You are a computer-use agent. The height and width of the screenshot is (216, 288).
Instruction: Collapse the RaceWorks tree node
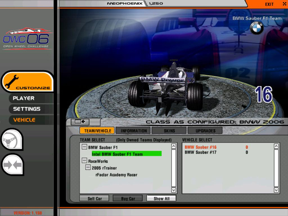[84, 161]
